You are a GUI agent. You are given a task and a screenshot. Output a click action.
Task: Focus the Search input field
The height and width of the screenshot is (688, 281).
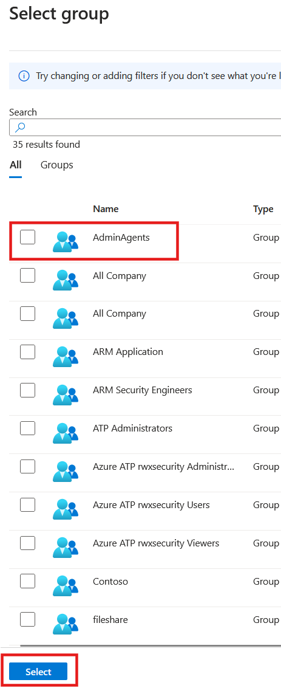(x=145, y=127)
